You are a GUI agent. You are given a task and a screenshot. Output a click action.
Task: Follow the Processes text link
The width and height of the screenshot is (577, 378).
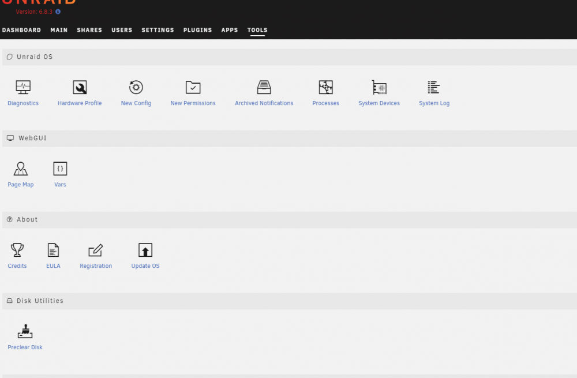pyautogui.click(x=325, y=103)
